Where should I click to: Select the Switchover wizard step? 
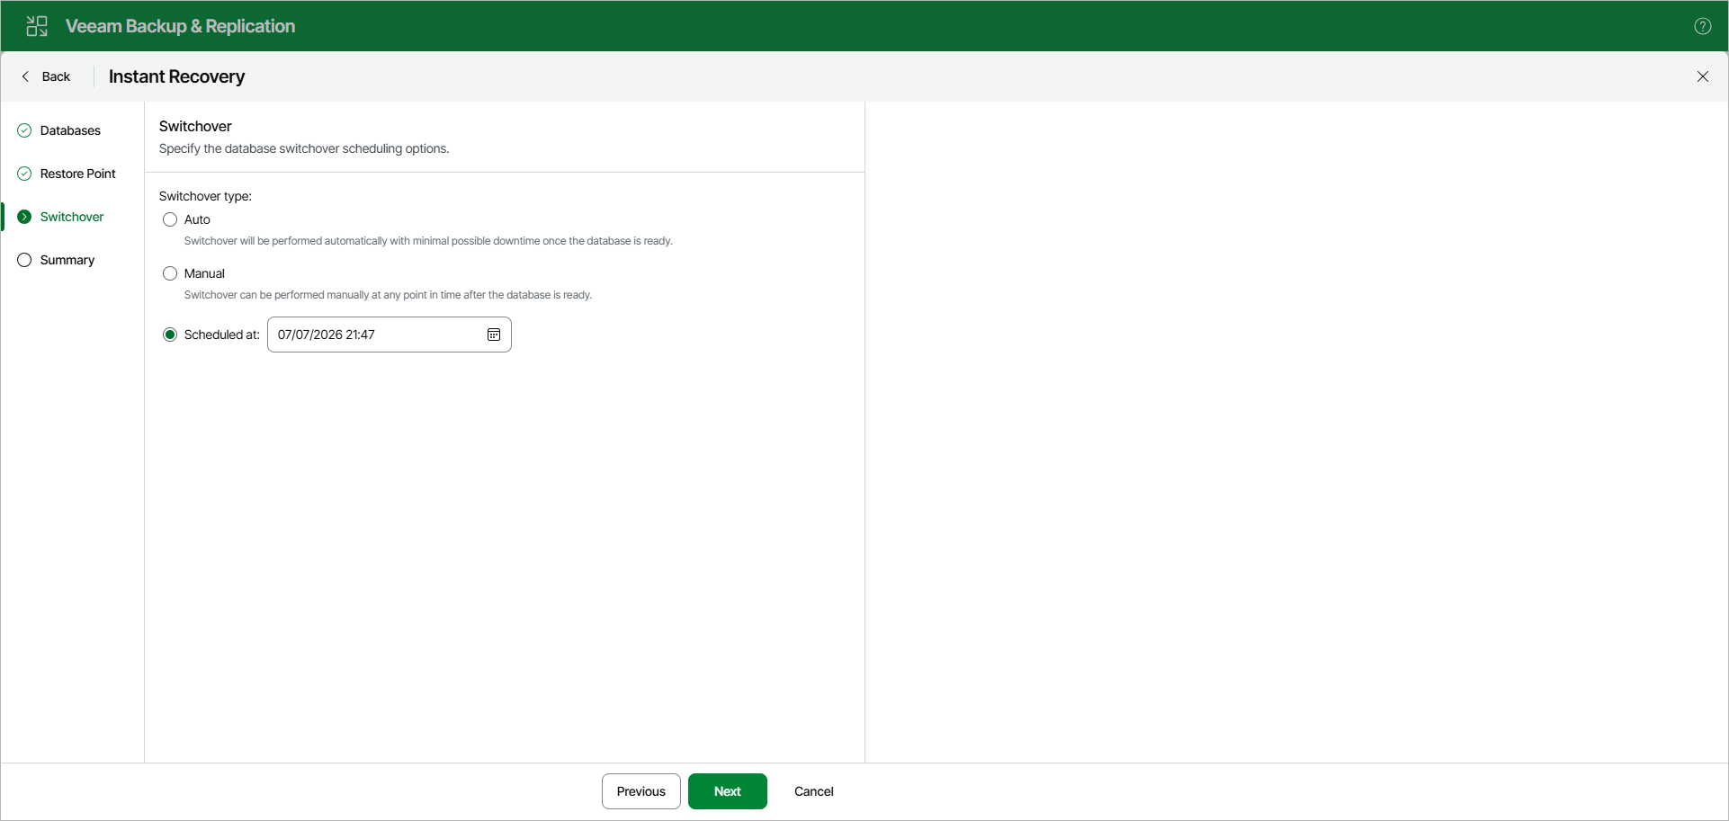click(61, 217)
